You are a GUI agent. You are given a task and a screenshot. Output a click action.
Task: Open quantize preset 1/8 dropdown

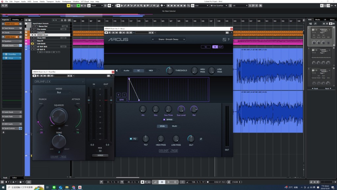pyautogui.click(x=240, y=6)
